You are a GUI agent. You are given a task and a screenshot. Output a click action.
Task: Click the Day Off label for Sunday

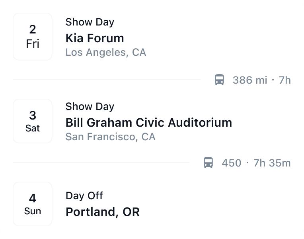(x=84, y=196)
